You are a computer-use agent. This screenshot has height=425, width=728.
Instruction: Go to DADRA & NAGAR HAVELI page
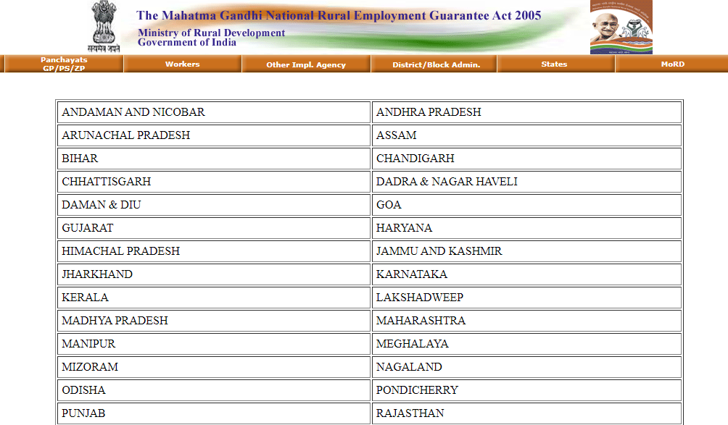click(447, 182)
